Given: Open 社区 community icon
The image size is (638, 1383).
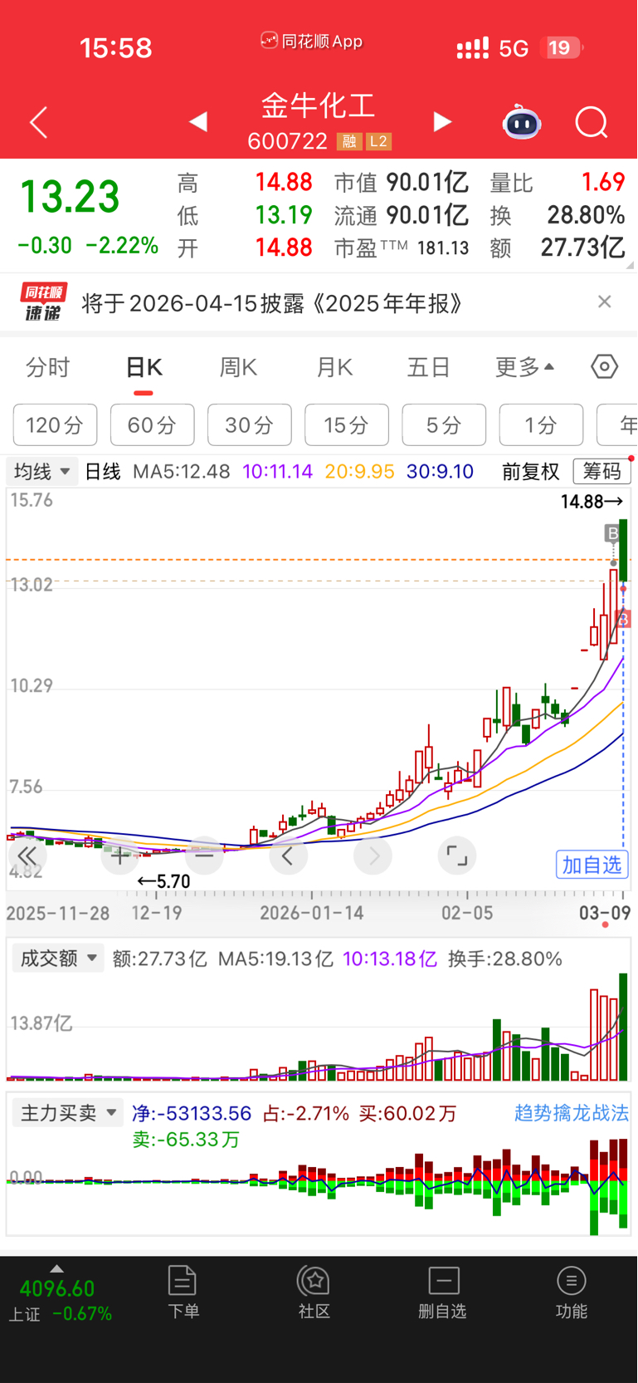Looking at the screenshot, I should coord(314,1292).
